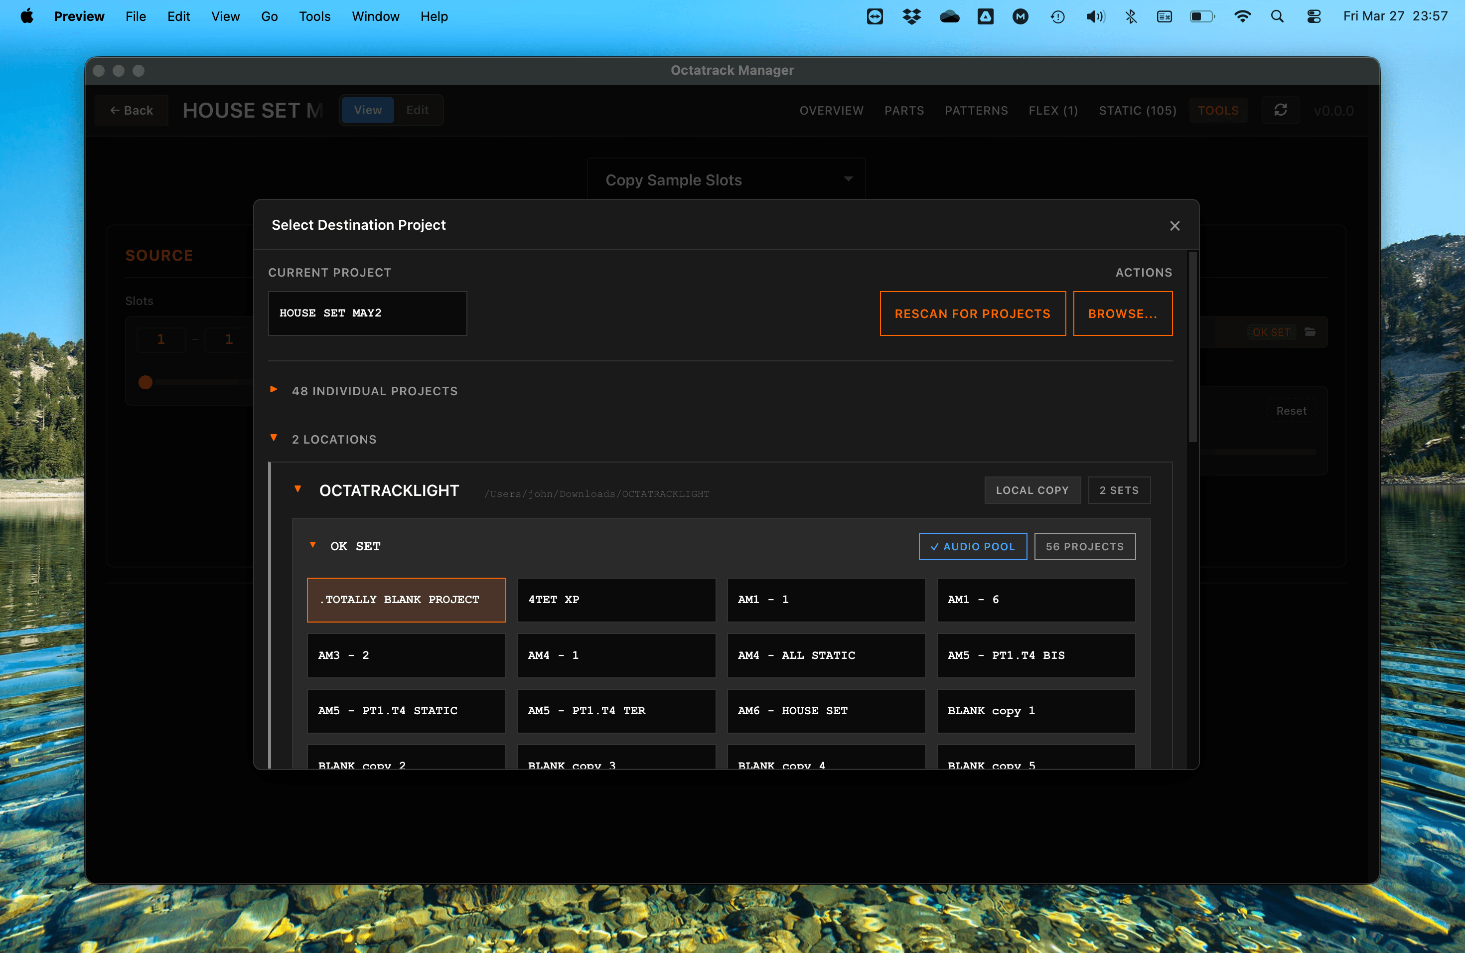This screenshot has height=953, width=1465.
Task: Collapse the OK SET project group
Action: pos(313,545)
